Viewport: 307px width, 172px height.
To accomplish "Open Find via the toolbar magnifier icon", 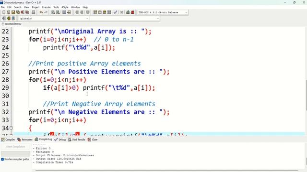I will point(53,12).
